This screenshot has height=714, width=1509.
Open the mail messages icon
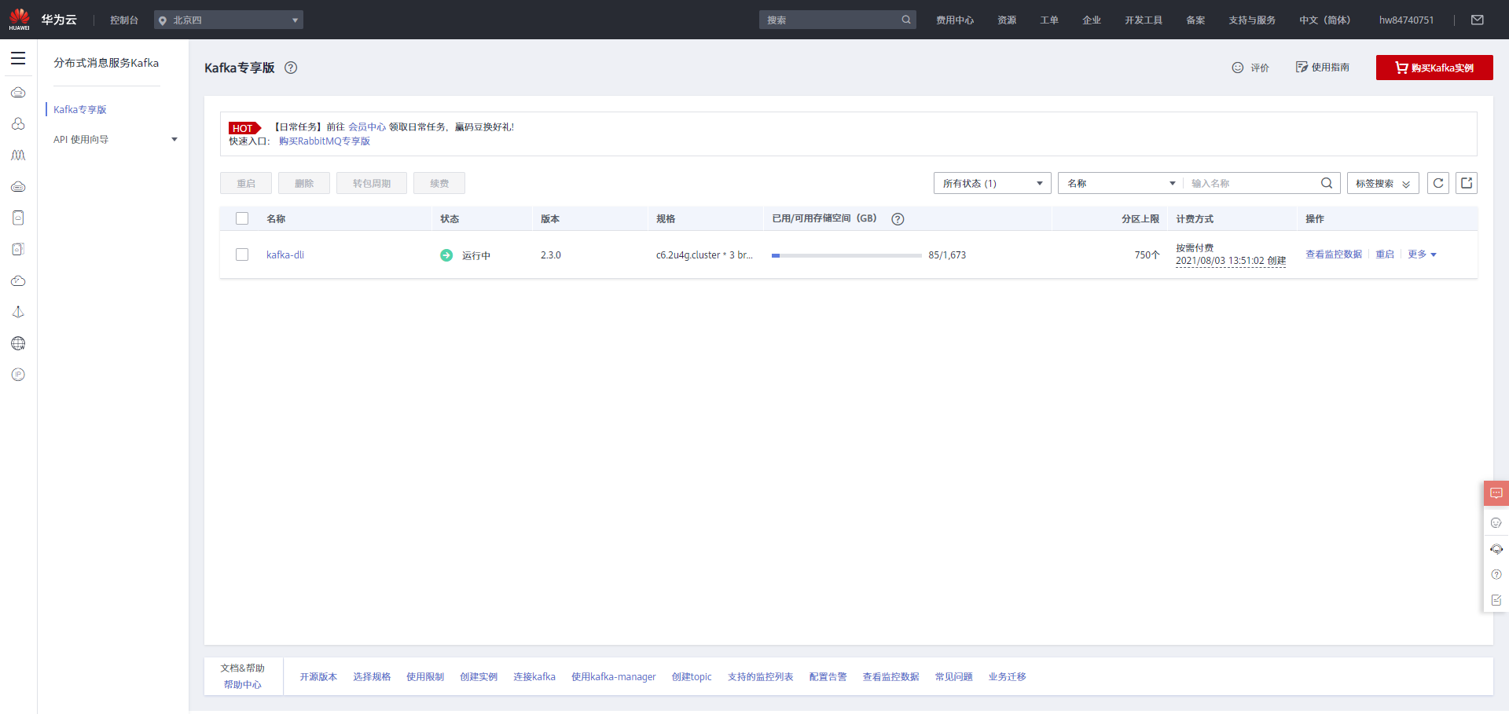coord(1478,20)
